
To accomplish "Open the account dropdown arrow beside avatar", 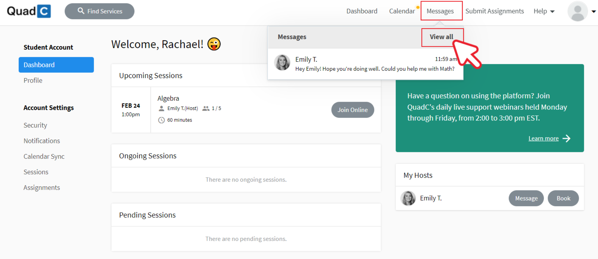I will [x=594, y=11].
